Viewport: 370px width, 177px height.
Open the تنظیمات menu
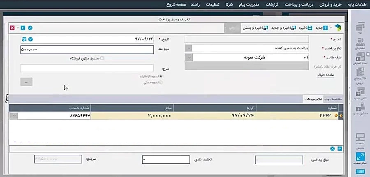tap(213, 5)
